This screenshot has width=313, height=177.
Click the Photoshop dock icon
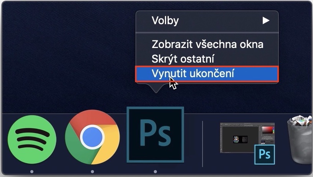point(155,134)
